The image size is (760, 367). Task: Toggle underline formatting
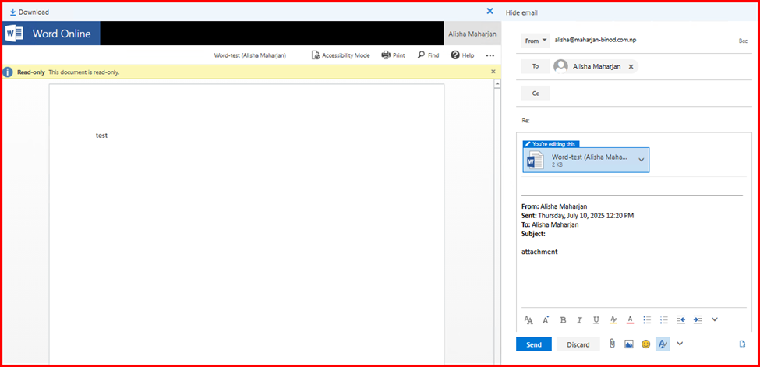596,319
